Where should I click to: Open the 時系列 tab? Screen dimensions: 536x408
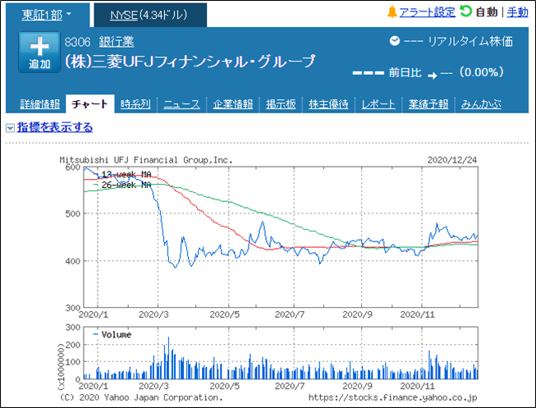pyautogui.click(x=135, y=104)
